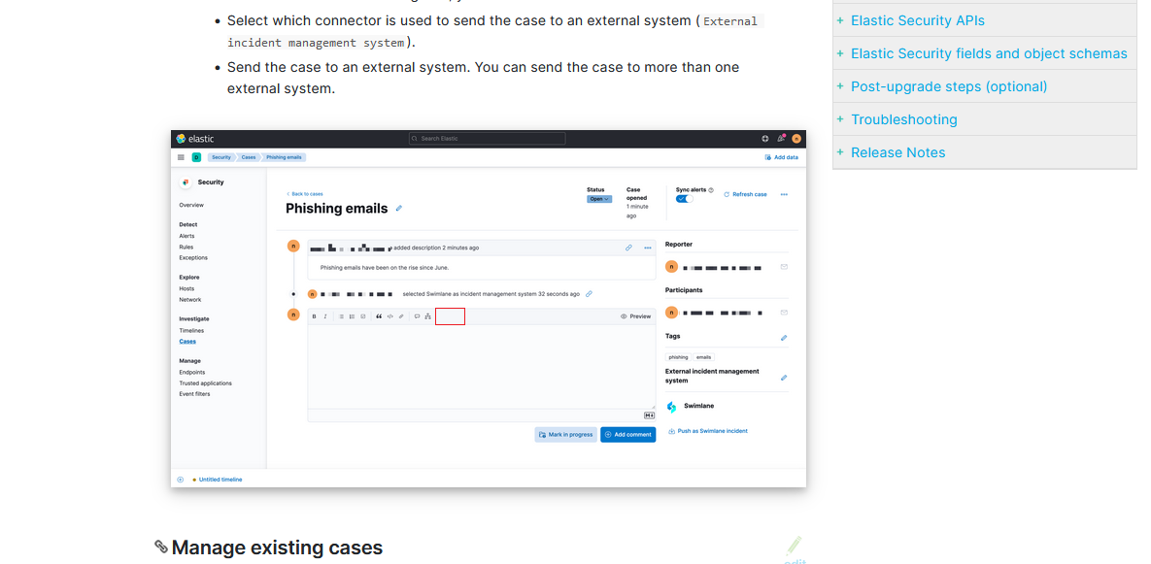Click the timeline icon in editor toolbar
The image size is (1151, 564).
(x=428, y=316)
